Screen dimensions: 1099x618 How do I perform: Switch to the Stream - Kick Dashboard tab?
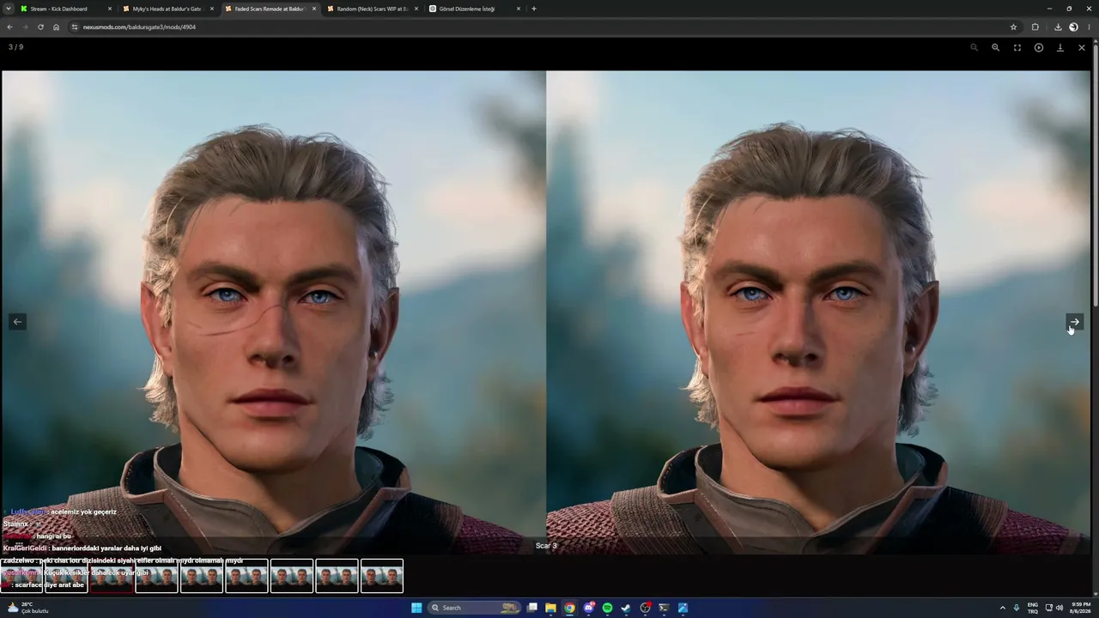(66, 9)
